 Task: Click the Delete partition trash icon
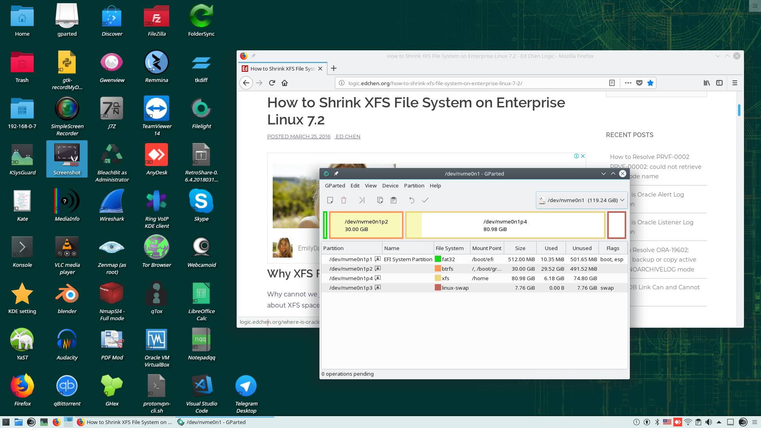pos(344,200)
